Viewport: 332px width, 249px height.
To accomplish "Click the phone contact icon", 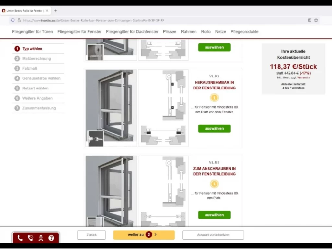I will (20, 238).
